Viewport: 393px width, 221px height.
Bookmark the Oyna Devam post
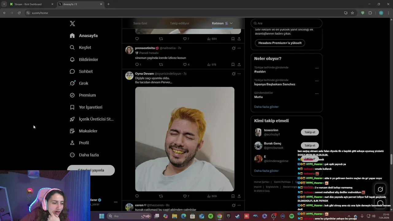[x=233, y=196]
